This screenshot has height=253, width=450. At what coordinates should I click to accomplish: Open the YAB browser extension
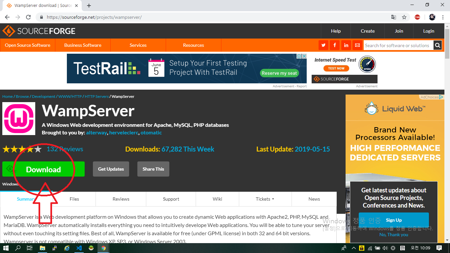click(x=417, y=17)
